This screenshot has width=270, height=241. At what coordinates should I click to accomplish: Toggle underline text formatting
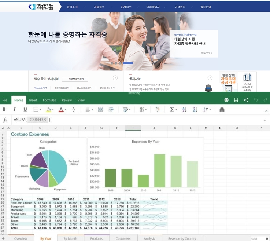tap(25, 109)
